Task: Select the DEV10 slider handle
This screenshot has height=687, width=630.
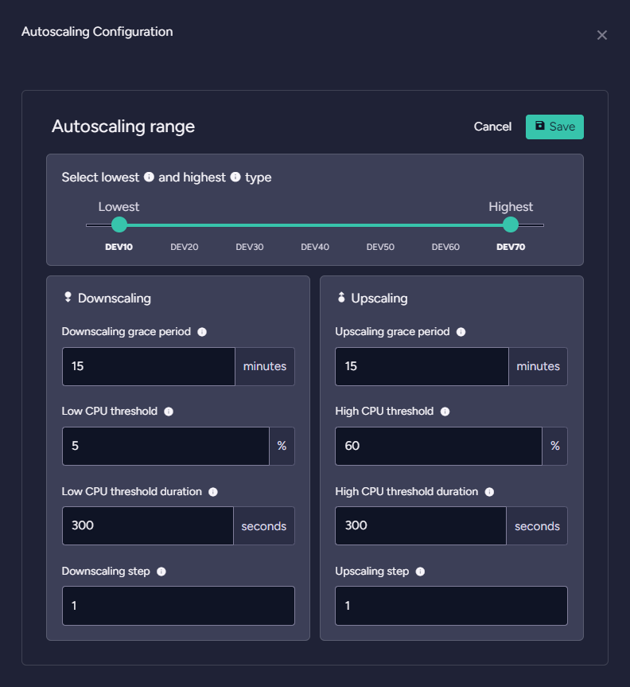Action: coord(119,225)
